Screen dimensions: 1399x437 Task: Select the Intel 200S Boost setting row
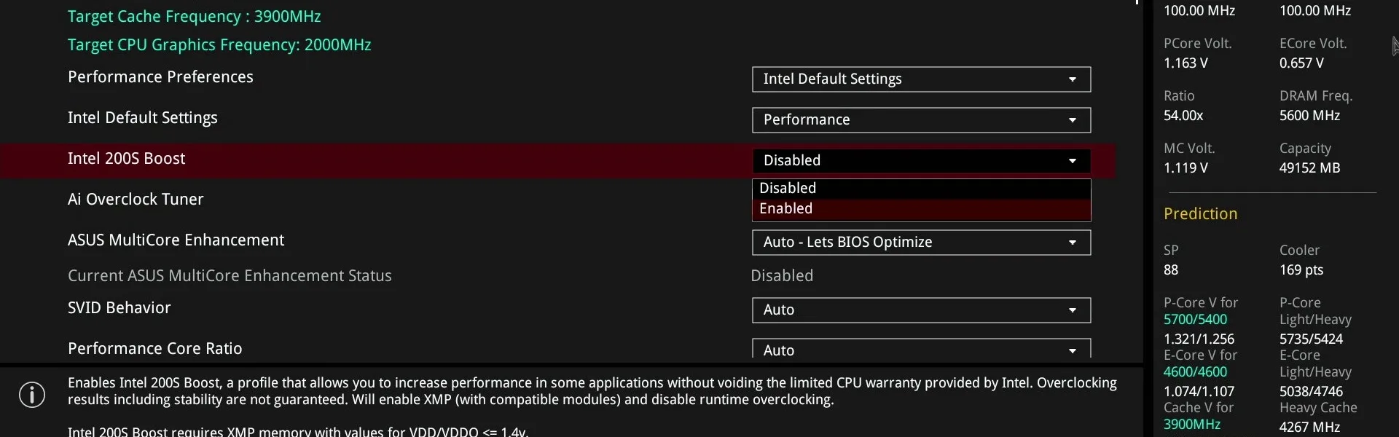coord(557,161)
